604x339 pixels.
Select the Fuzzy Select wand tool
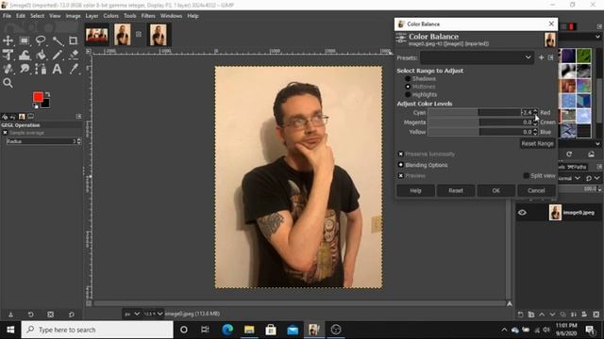coord(58,40)
